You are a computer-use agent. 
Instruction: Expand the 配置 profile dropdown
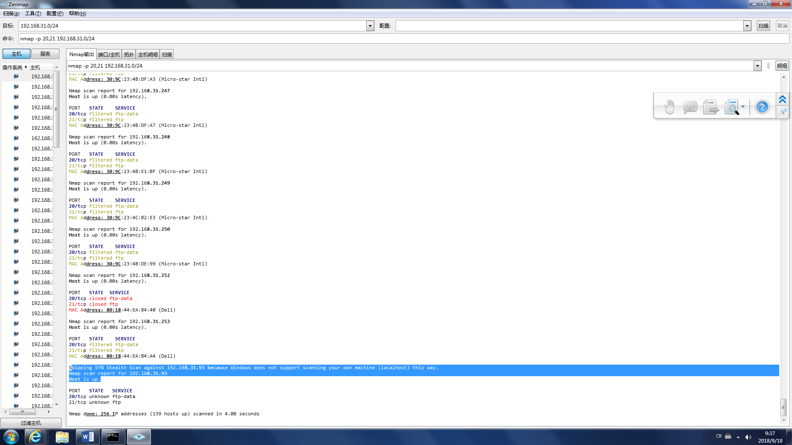(747, 26)
